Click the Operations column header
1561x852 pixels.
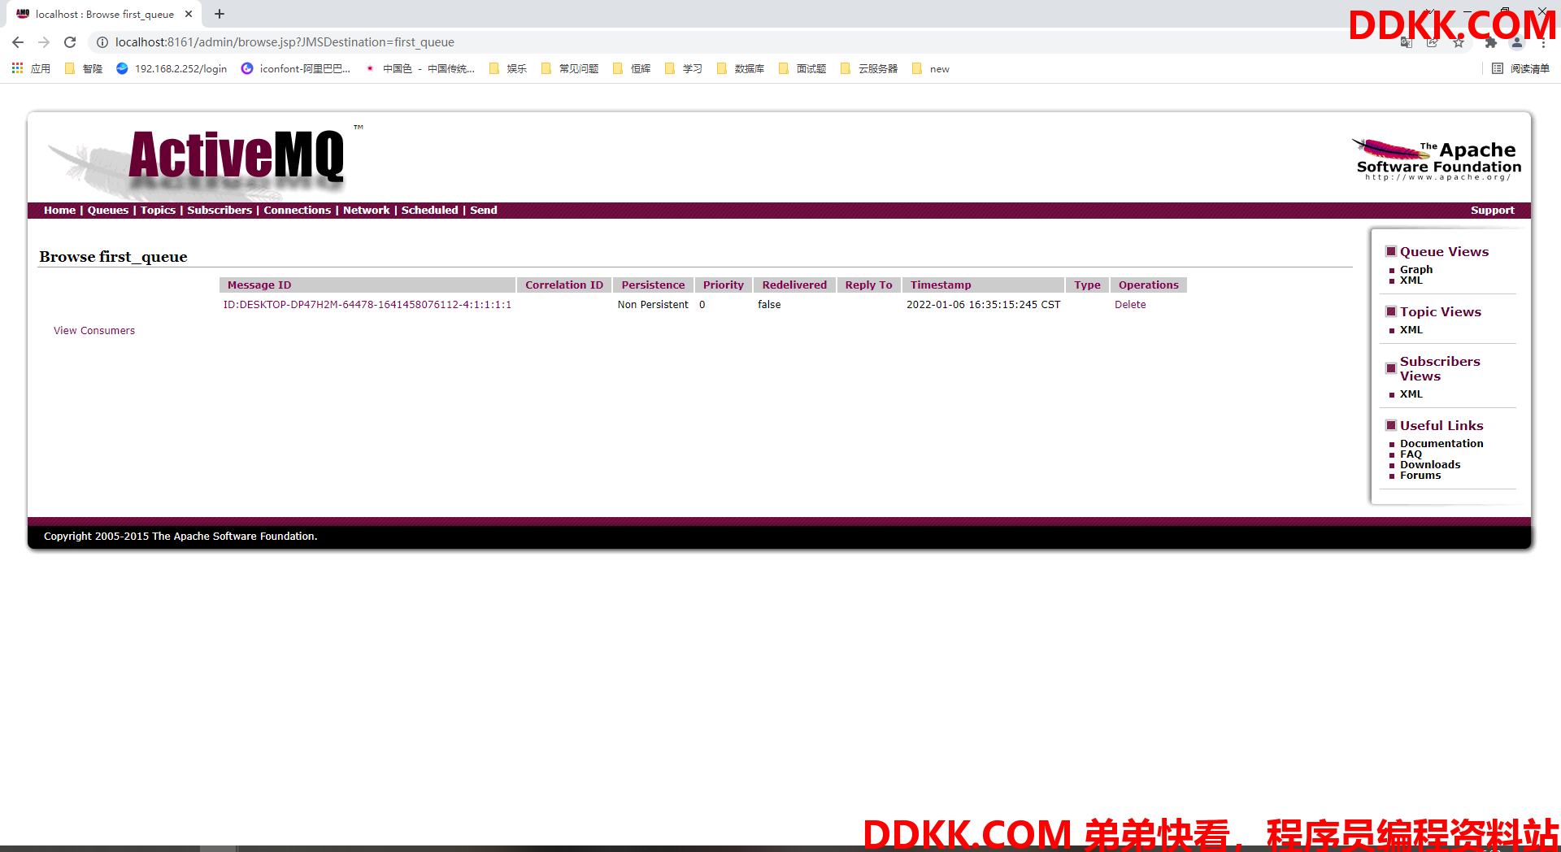(1149, 285)
